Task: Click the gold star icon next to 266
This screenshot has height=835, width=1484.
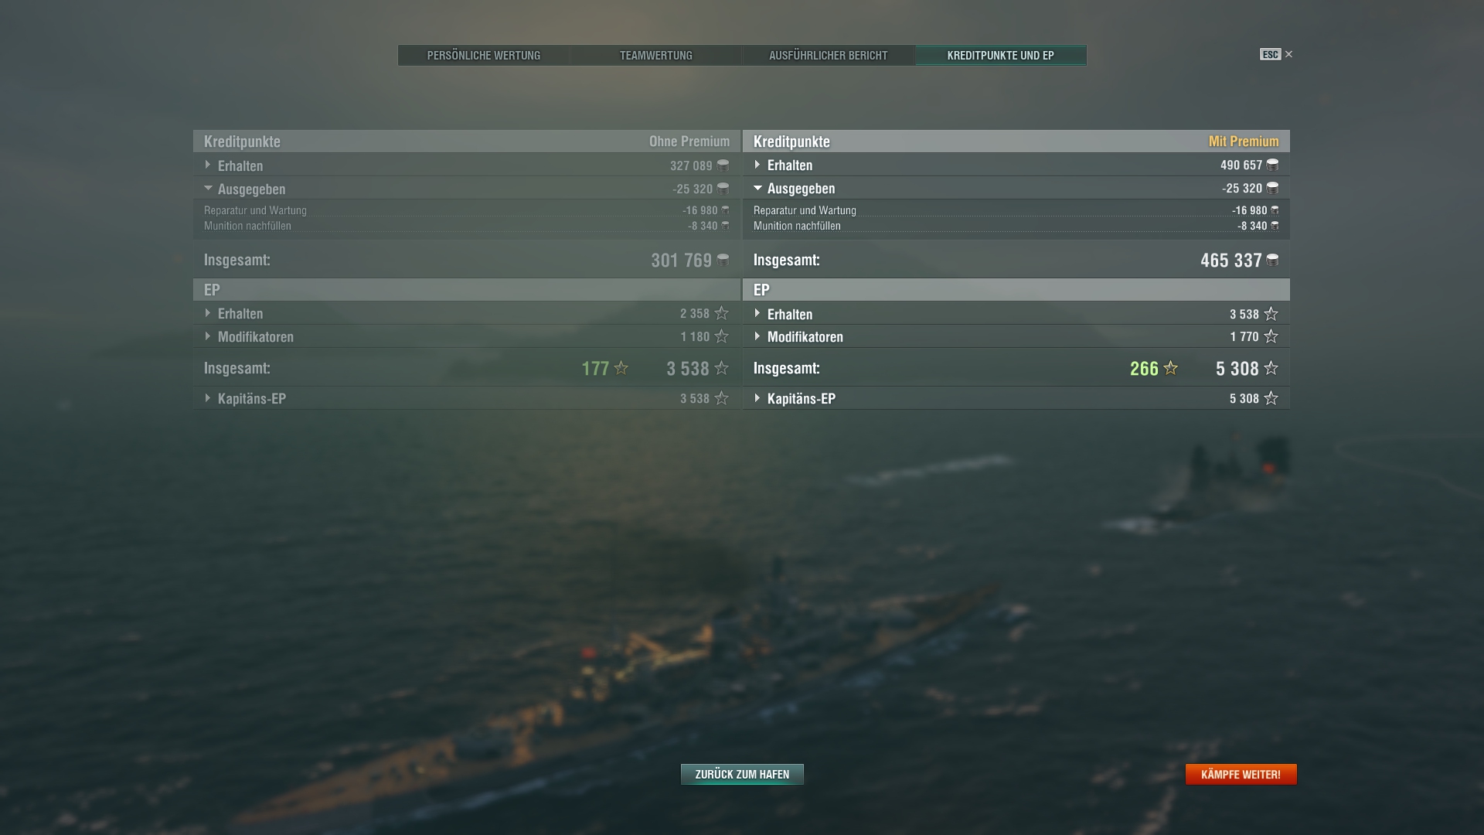Action: click(x=1170, y=368)
